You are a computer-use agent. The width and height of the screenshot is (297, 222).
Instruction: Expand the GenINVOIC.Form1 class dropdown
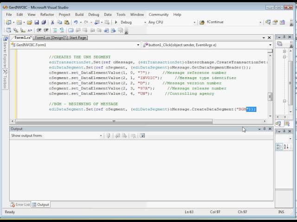click(x=138, y=45)
